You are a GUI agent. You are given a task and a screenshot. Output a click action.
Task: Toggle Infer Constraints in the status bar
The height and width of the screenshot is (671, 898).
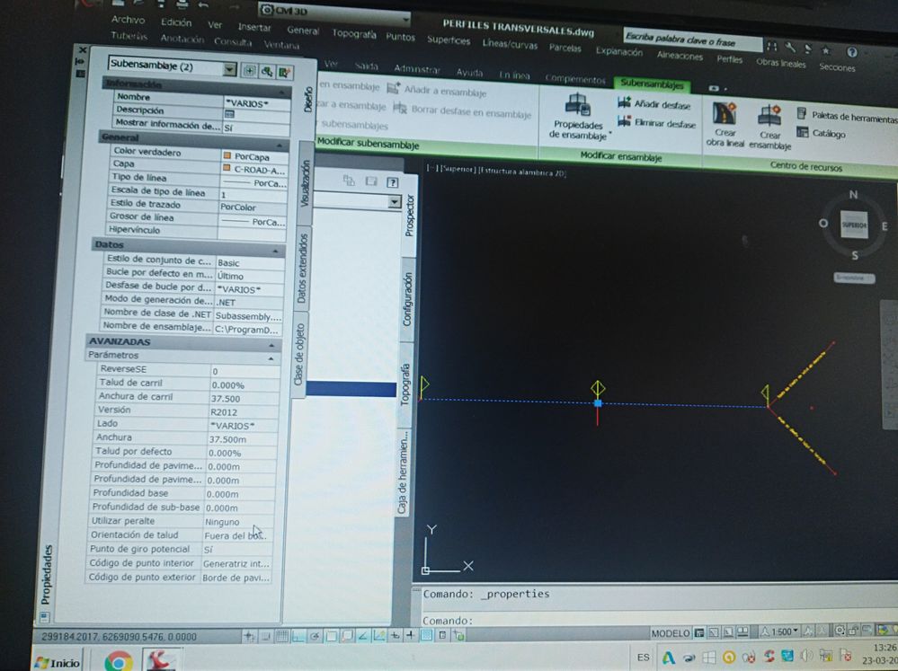[x=249, y=635]
